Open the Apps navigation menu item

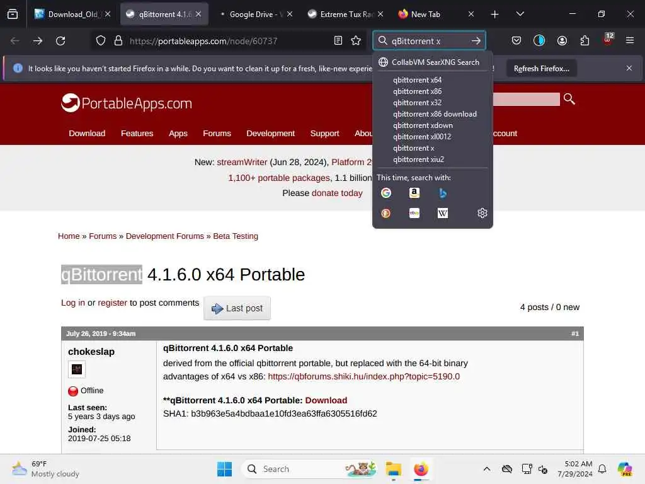(x=178, y=134)
